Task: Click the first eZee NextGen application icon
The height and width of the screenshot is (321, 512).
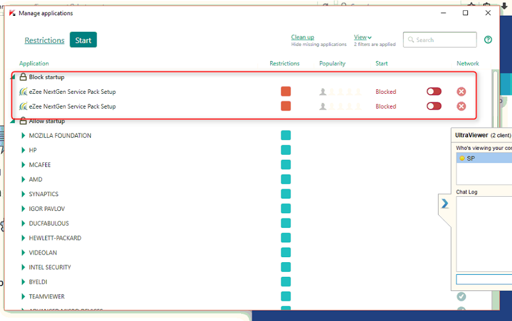Action: click(x=23, y=92)
